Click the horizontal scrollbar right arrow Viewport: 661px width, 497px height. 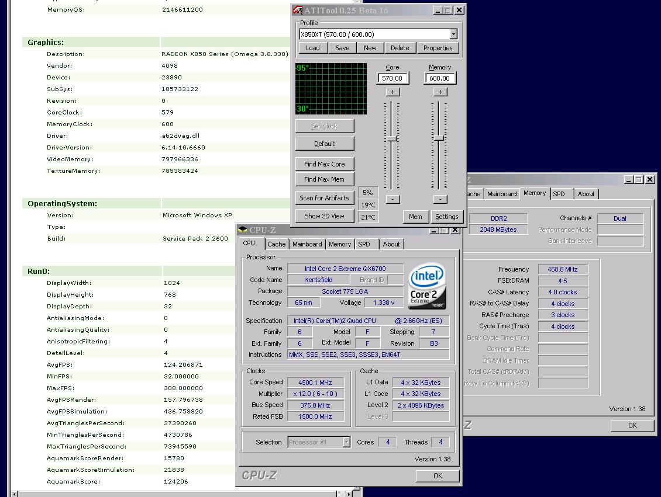349,493
